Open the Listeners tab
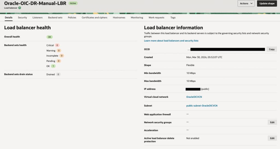 pos(37,17)
